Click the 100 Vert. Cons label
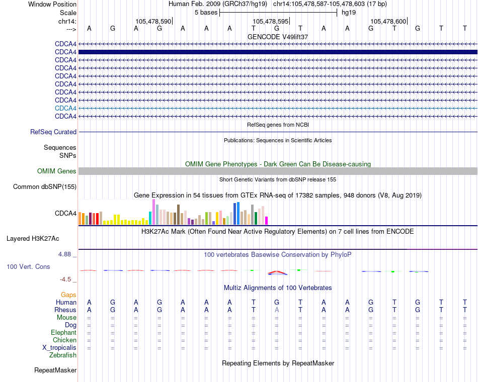 (x=28, y=266)
